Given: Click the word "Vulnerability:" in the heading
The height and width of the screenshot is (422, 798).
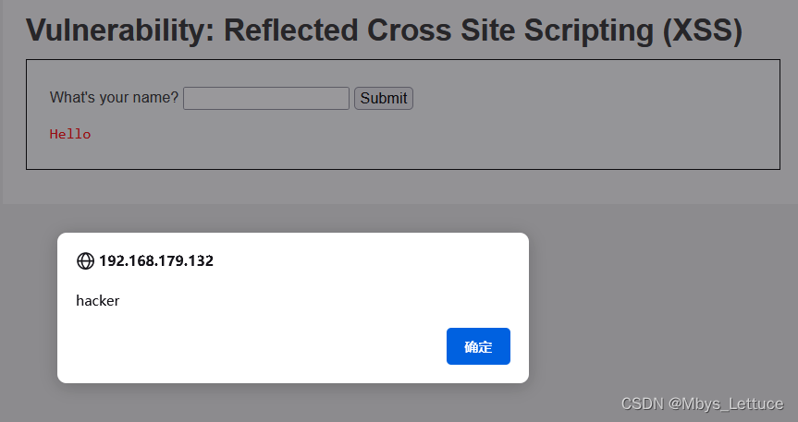Looking at the screenshot, I should click(x=120, y=30).
